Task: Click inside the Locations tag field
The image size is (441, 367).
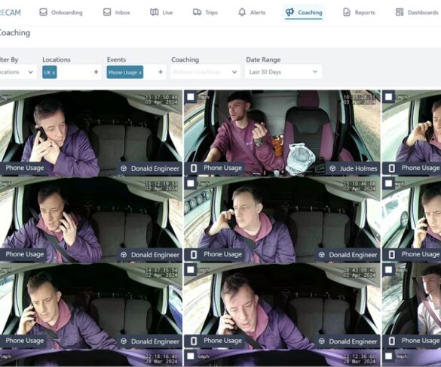Action: click(72, 72)
